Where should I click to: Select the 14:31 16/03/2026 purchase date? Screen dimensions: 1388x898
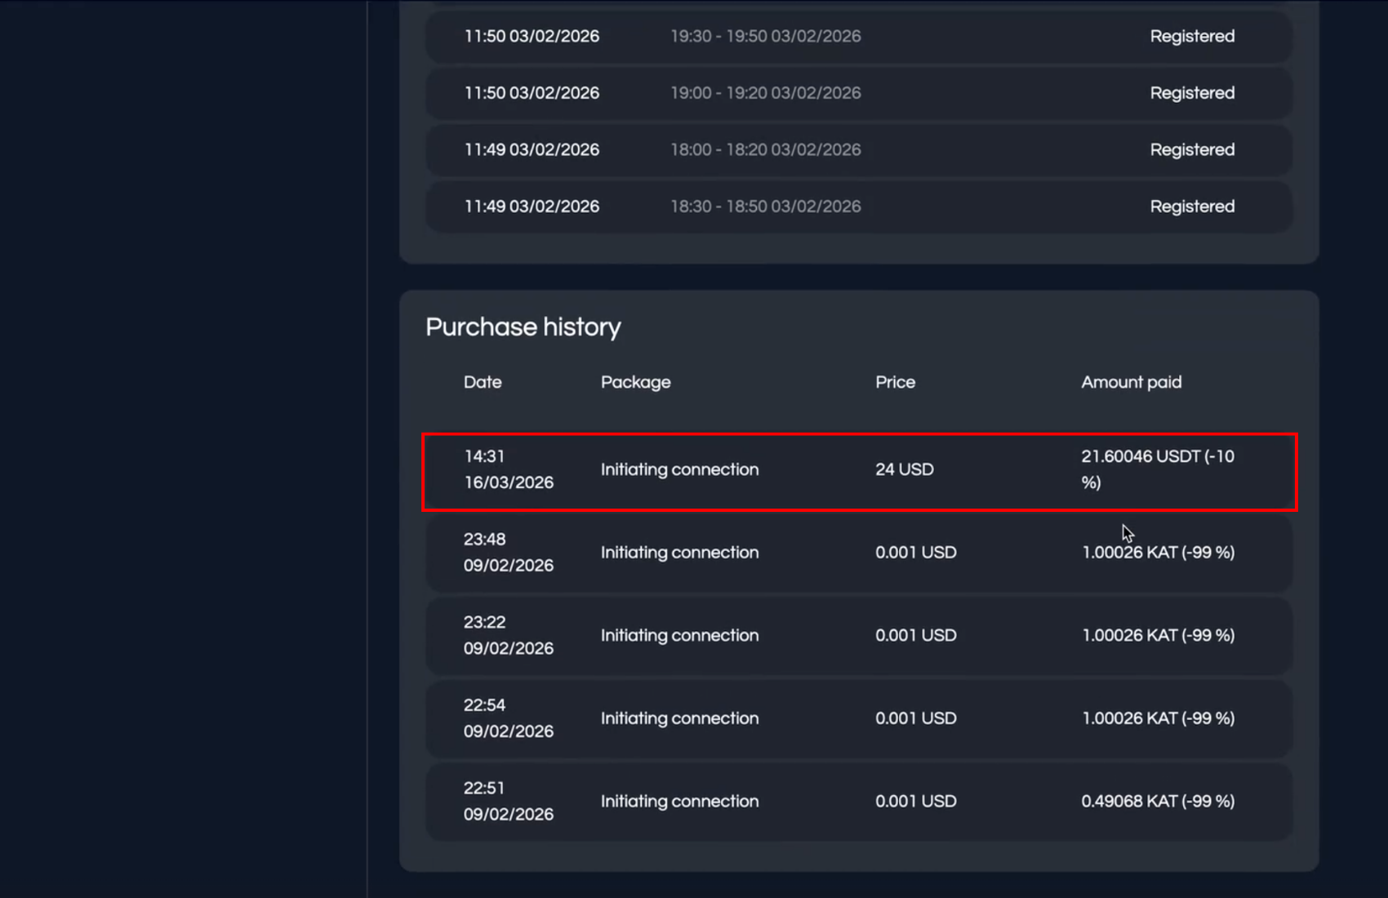pyautogui.click(x=508, y=469)
